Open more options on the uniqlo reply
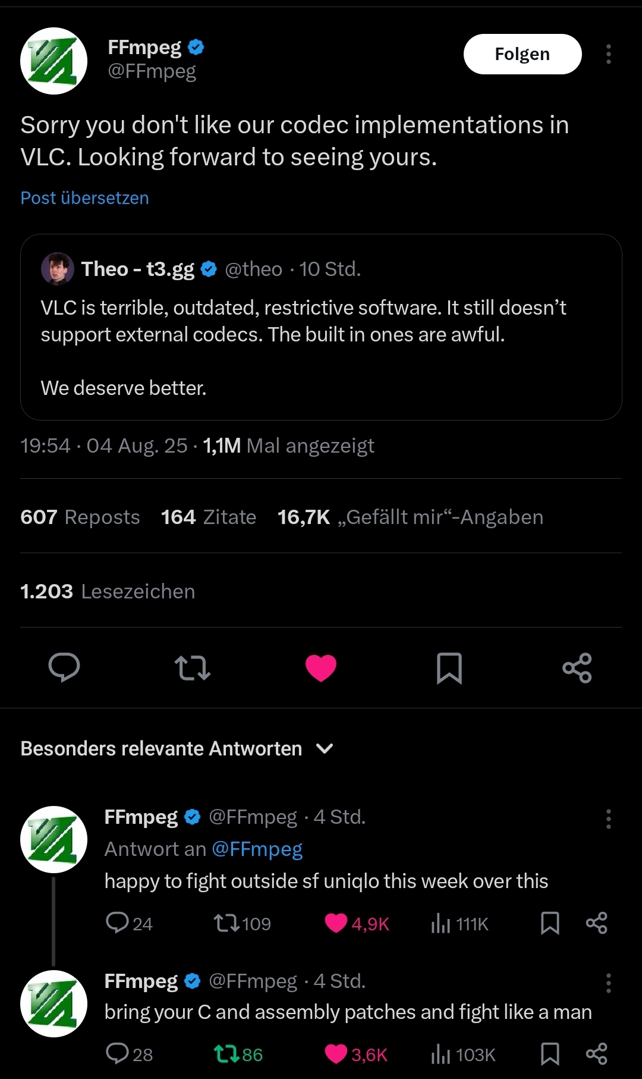642x1079 pixels. pos(608,819)
